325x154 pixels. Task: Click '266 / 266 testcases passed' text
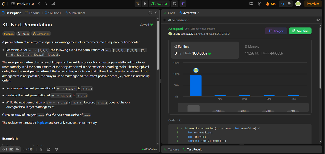pyautogui.click(x=200, y=29)
